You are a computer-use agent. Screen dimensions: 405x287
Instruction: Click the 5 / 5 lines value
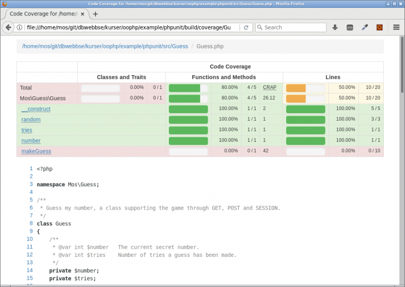tap(376, 108)
